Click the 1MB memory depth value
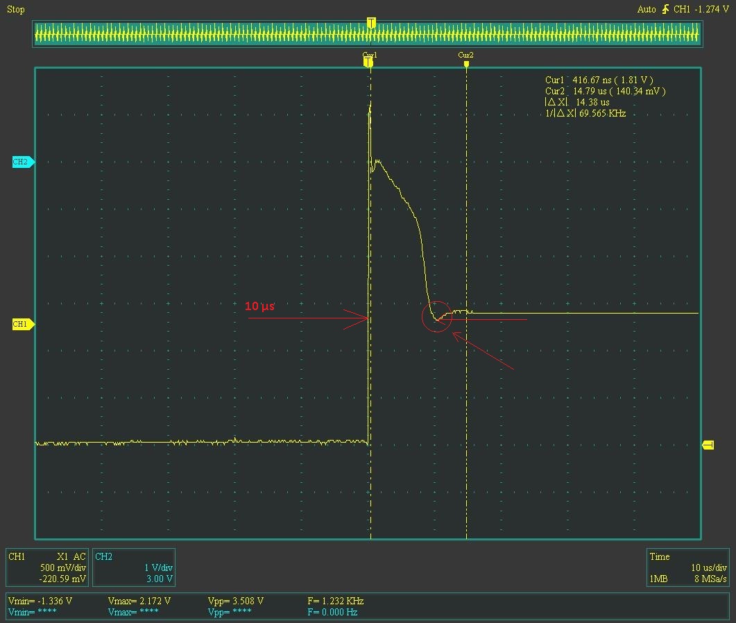The image size is (736, 623). pos(658,579)
